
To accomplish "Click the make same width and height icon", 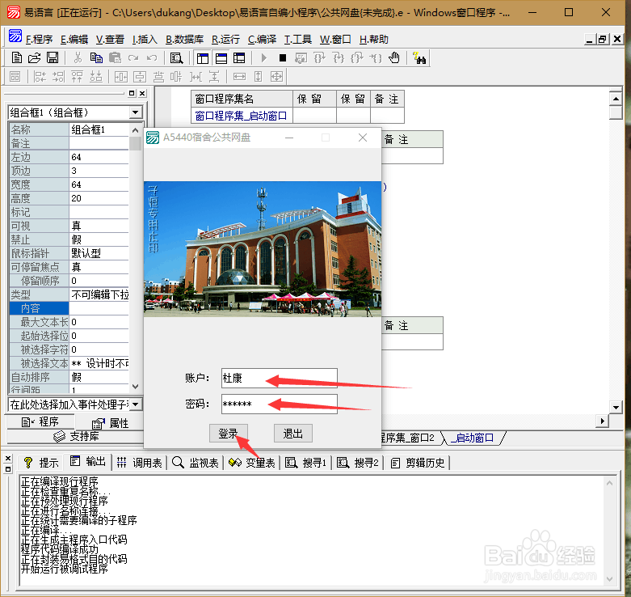I will (276, 77).
